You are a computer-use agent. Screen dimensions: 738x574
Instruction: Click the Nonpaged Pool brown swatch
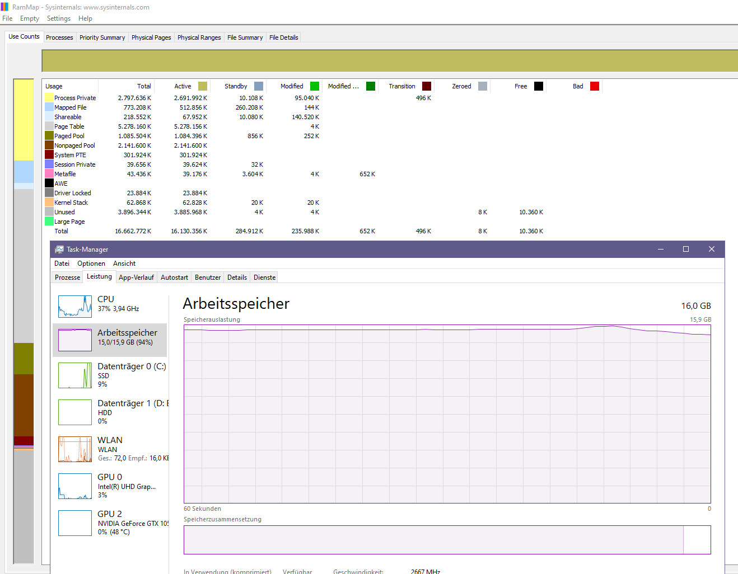[x=49, y=145]
